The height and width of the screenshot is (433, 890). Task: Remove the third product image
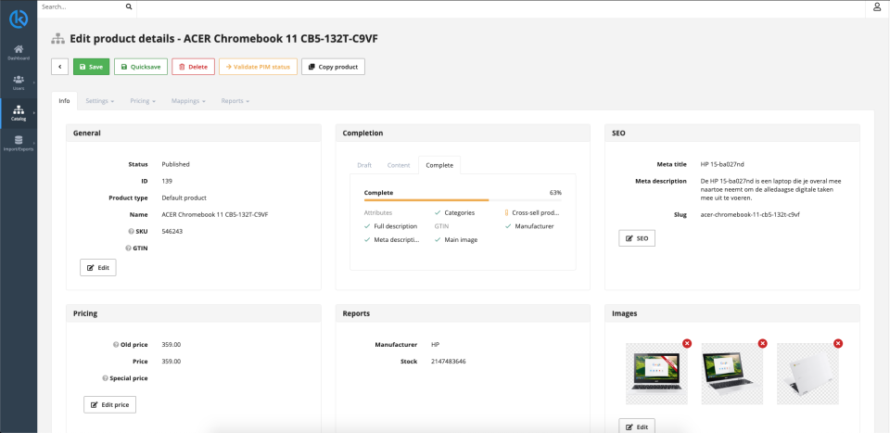point(838,343)
